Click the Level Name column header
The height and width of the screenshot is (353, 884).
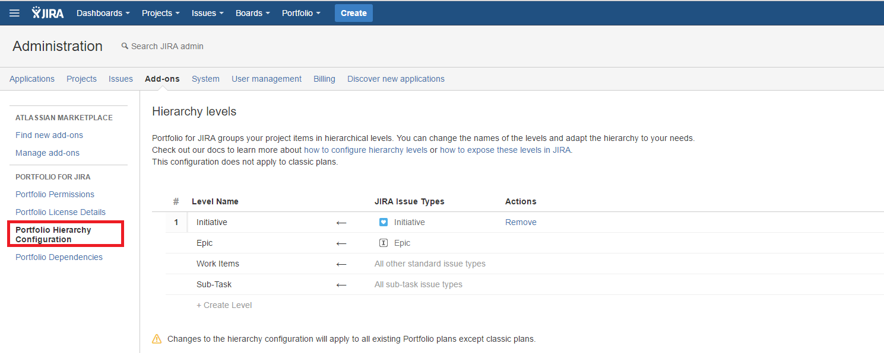click(x=215, y=201)
